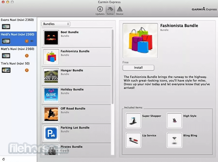
Task: Select the Boo! Bundle pumpkin thumbnail
Action: click(x=51, y=38)
